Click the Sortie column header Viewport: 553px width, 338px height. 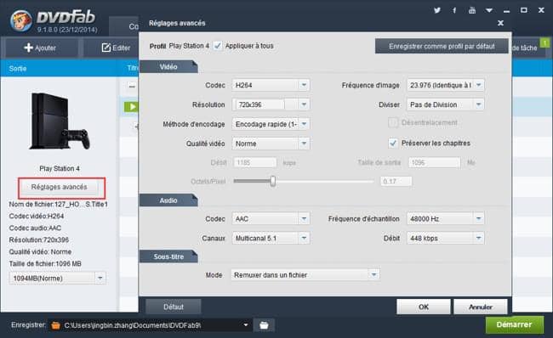(x=18, y=69)
